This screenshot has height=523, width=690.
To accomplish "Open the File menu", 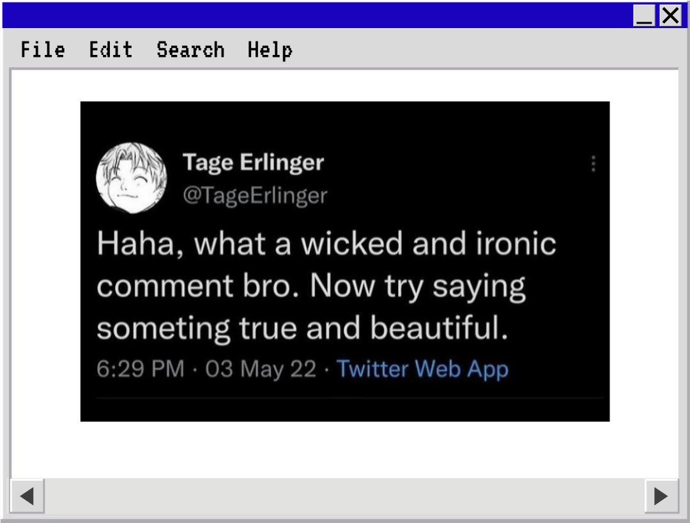I will coord(43,50).
